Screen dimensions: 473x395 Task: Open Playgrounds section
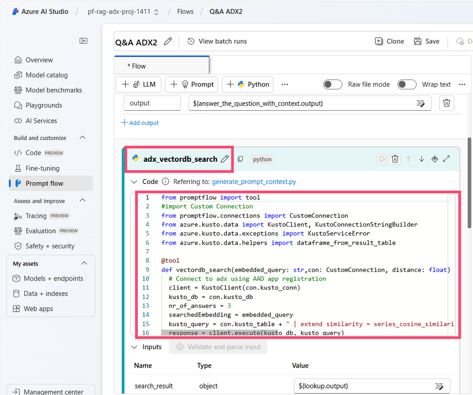[38, 105]
